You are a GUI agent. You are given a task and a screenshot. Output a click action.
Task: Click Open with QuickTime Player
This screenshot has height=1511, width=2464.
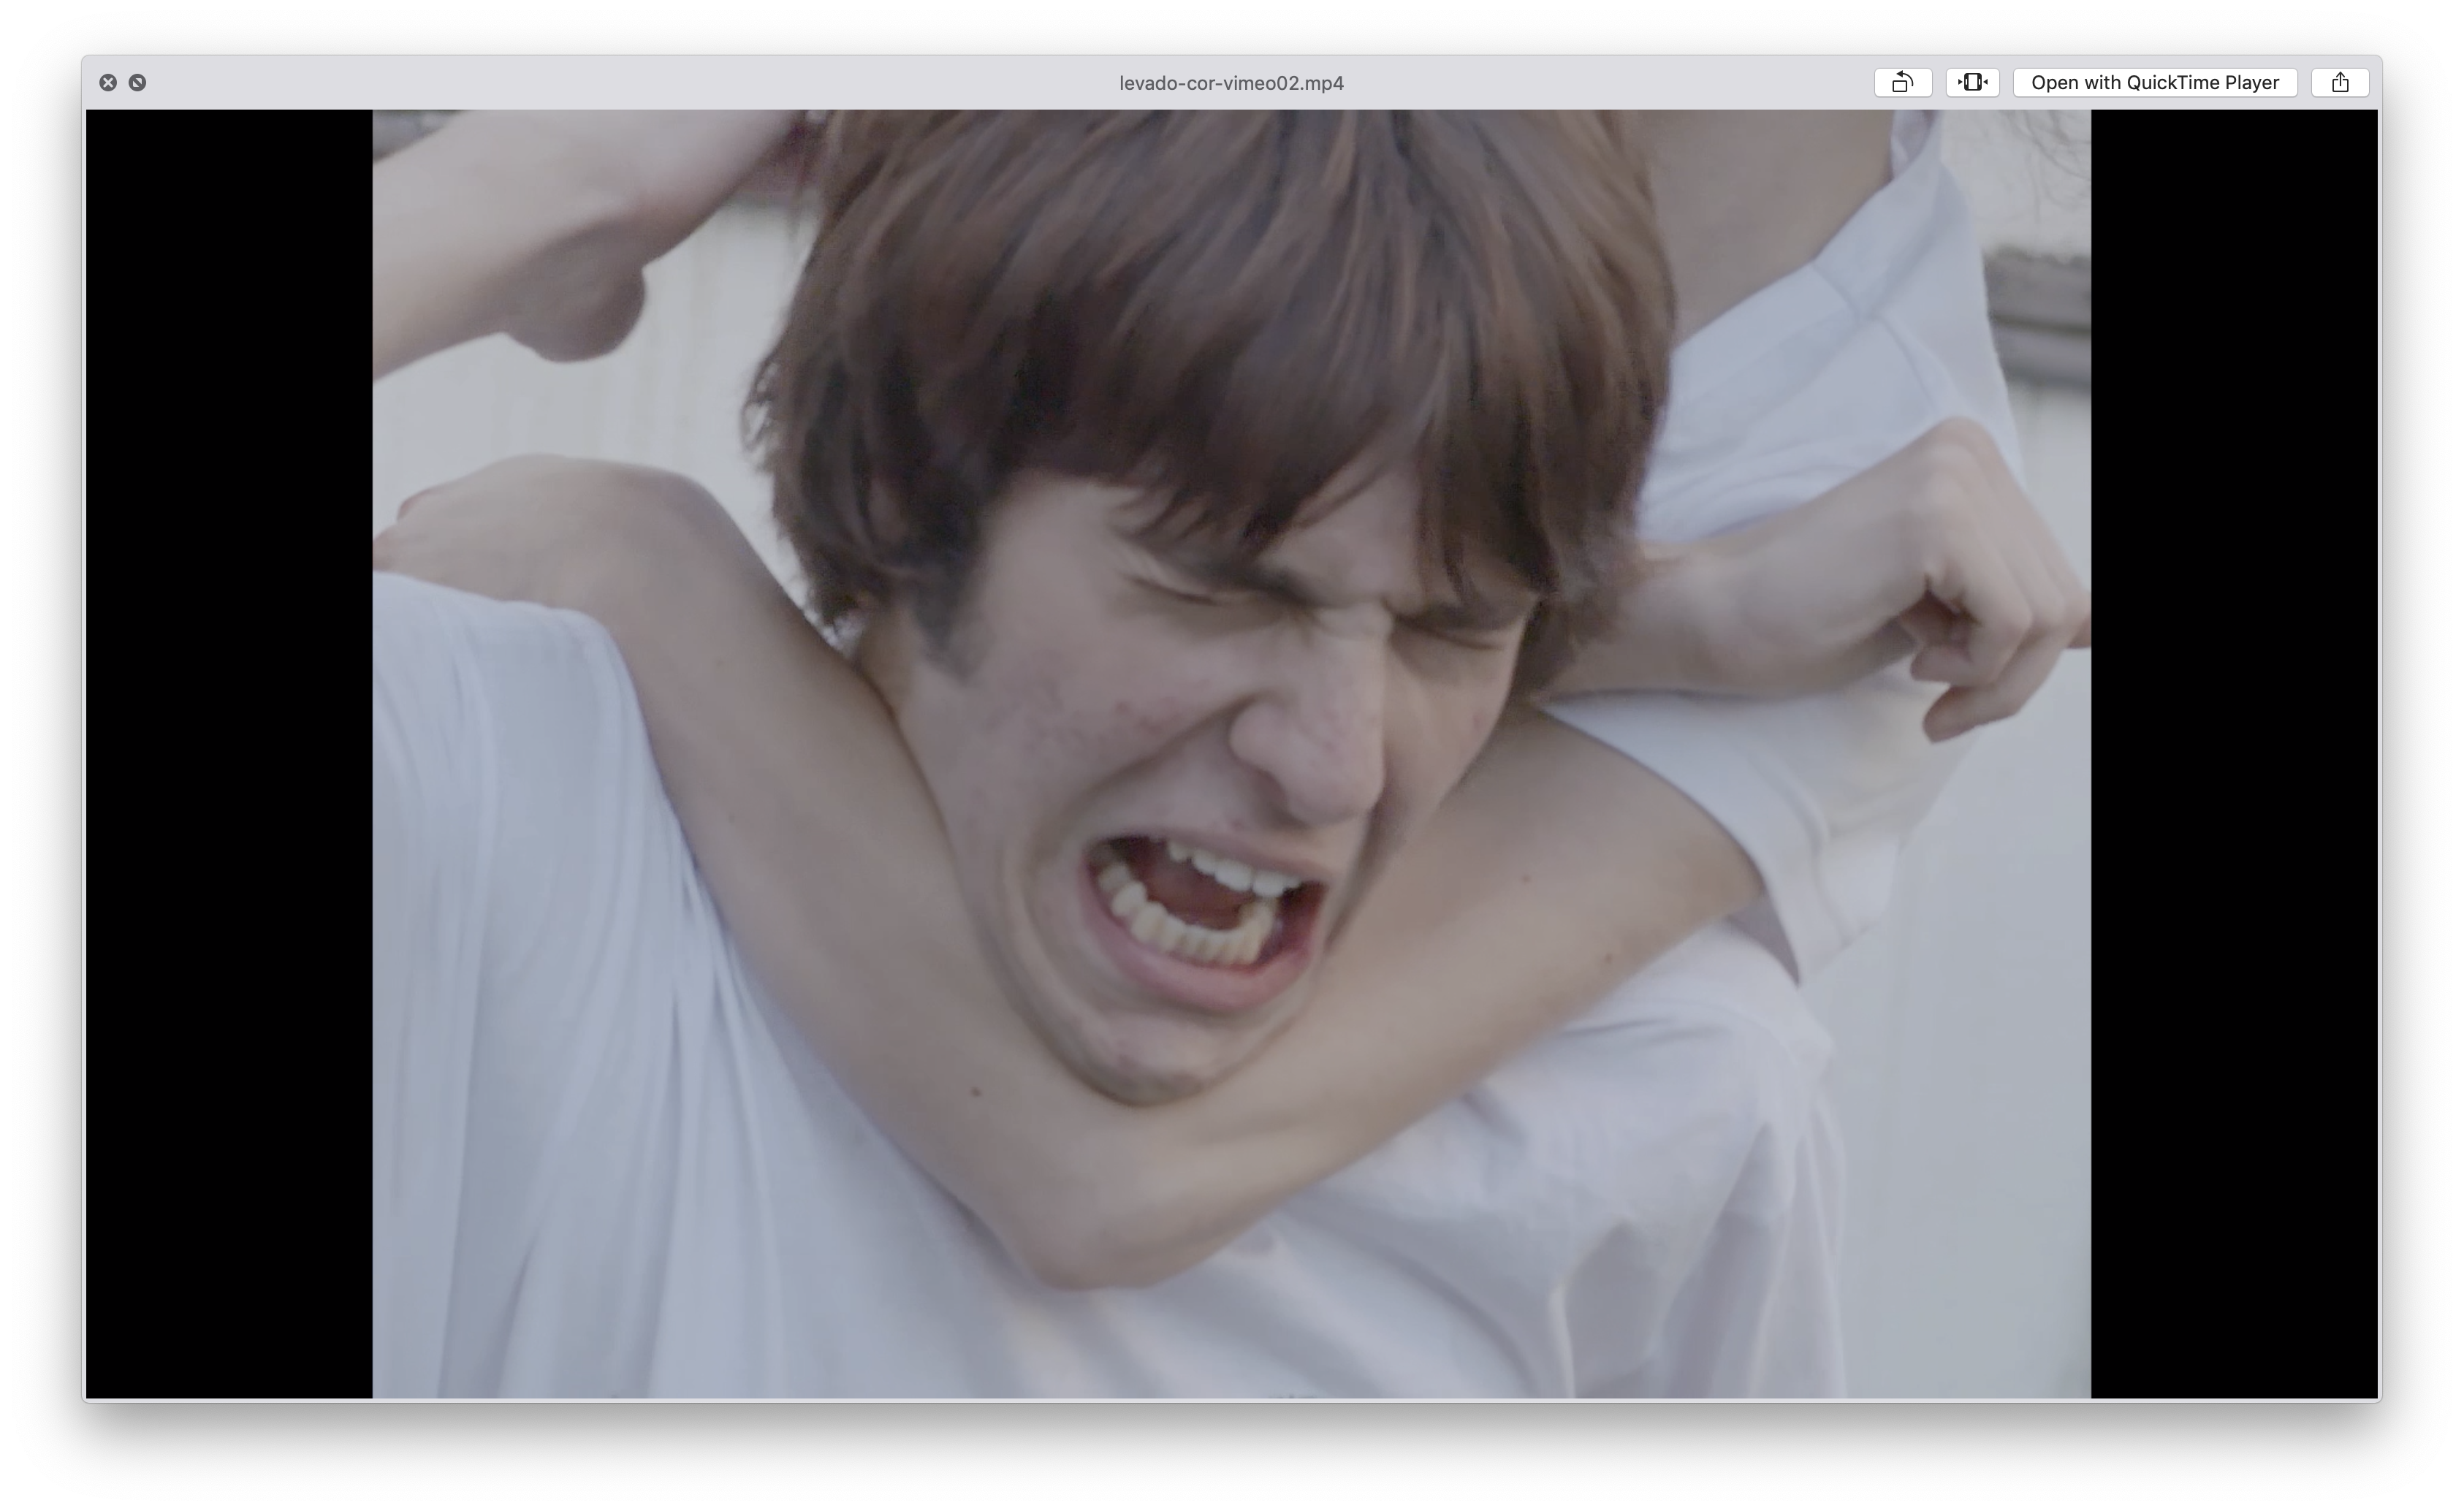[2155, 83]
